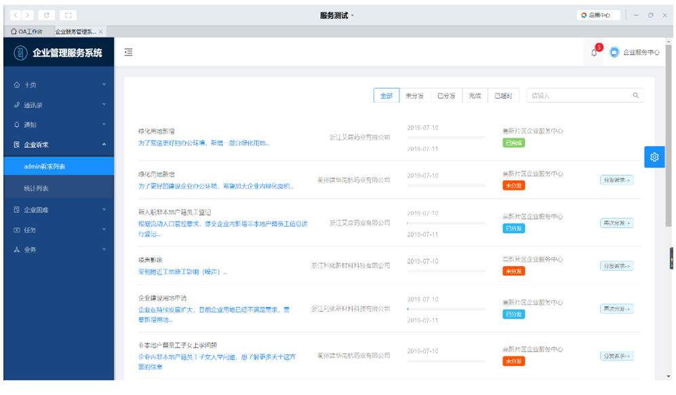Collapse the 企业诉求 sidebar menu
Viewport: 676px width, 395px height.
pos(59,144)
